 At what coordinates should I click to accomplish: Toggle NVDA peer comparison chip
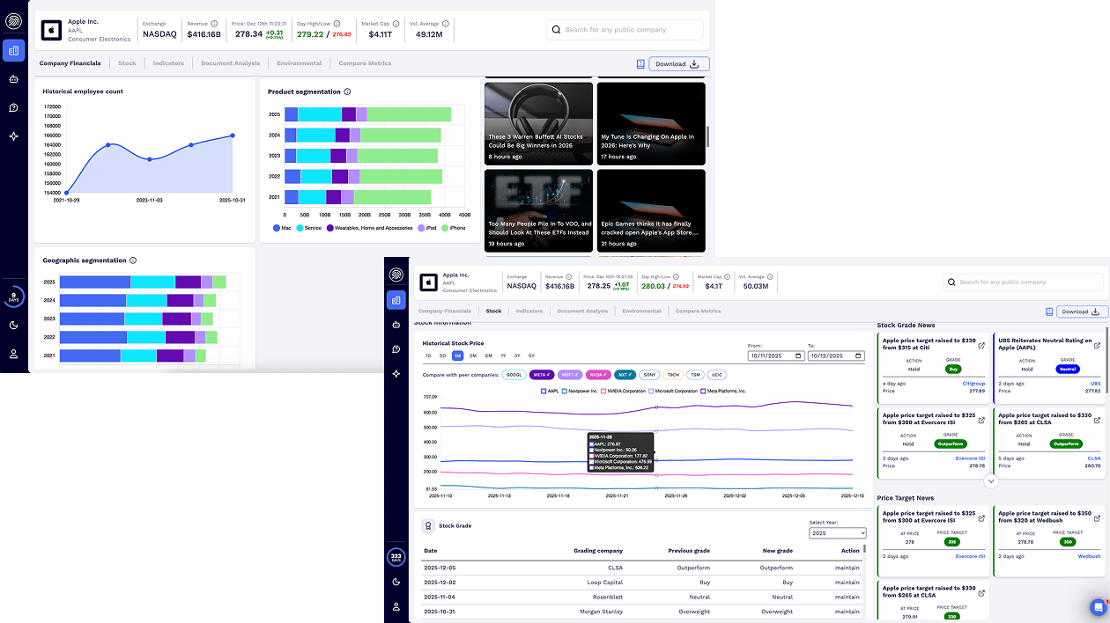point(598,375)
